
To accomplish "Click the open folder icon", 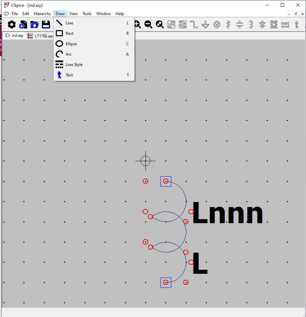I will (35, 24).
